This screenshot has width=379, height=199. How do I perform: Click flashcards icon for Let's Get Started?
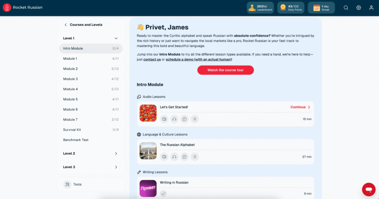[164, 119]
